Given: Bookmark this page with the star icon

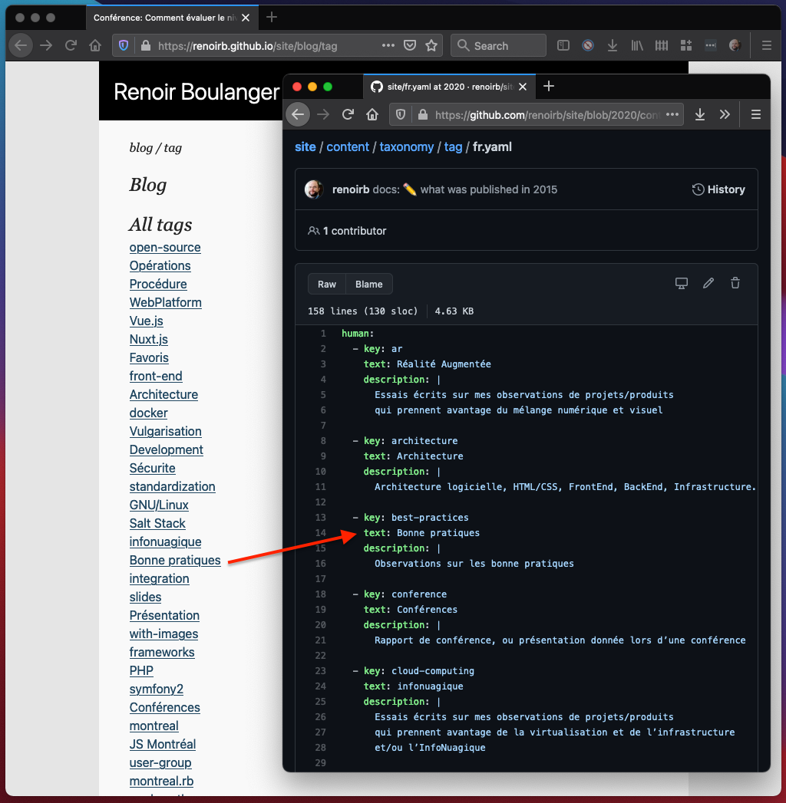Looking at the screenshot, I should pos(431,45).
